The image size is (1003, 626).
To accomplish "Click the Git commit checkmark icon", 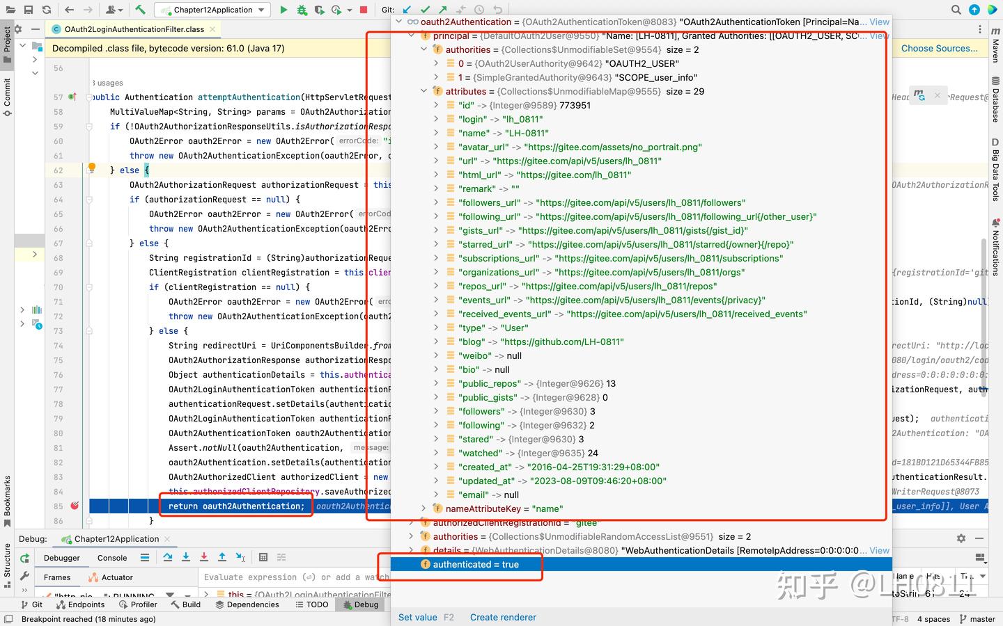I will click(x=426, y=10).
